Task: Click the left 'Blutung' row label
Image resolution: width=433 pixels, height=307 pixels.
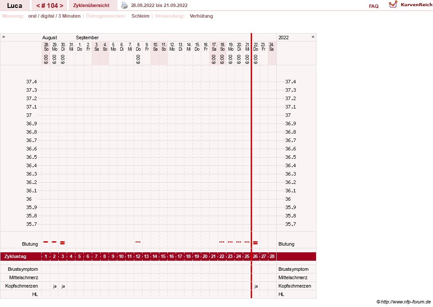Action: coord(30,244)
